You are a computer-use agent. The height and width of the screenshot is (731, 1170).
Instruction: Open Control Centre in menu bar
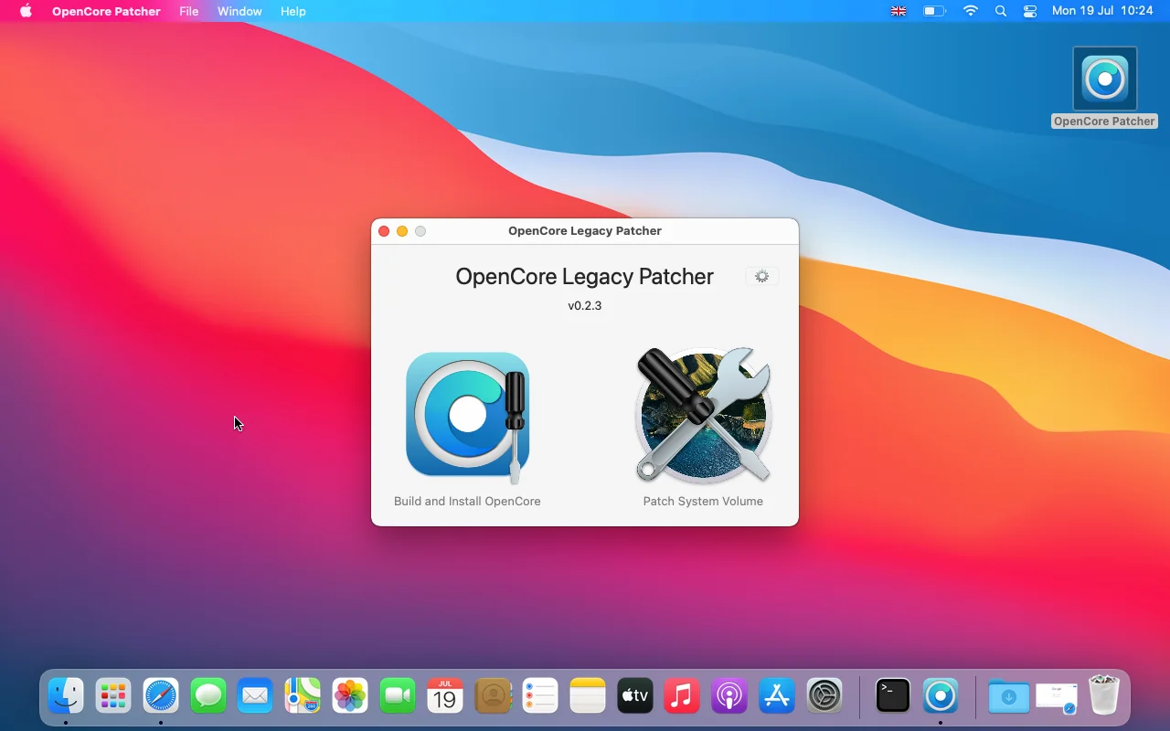coord(1030,11)
